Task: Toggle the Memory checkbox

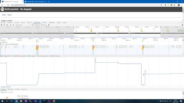Action: (41, 25)
